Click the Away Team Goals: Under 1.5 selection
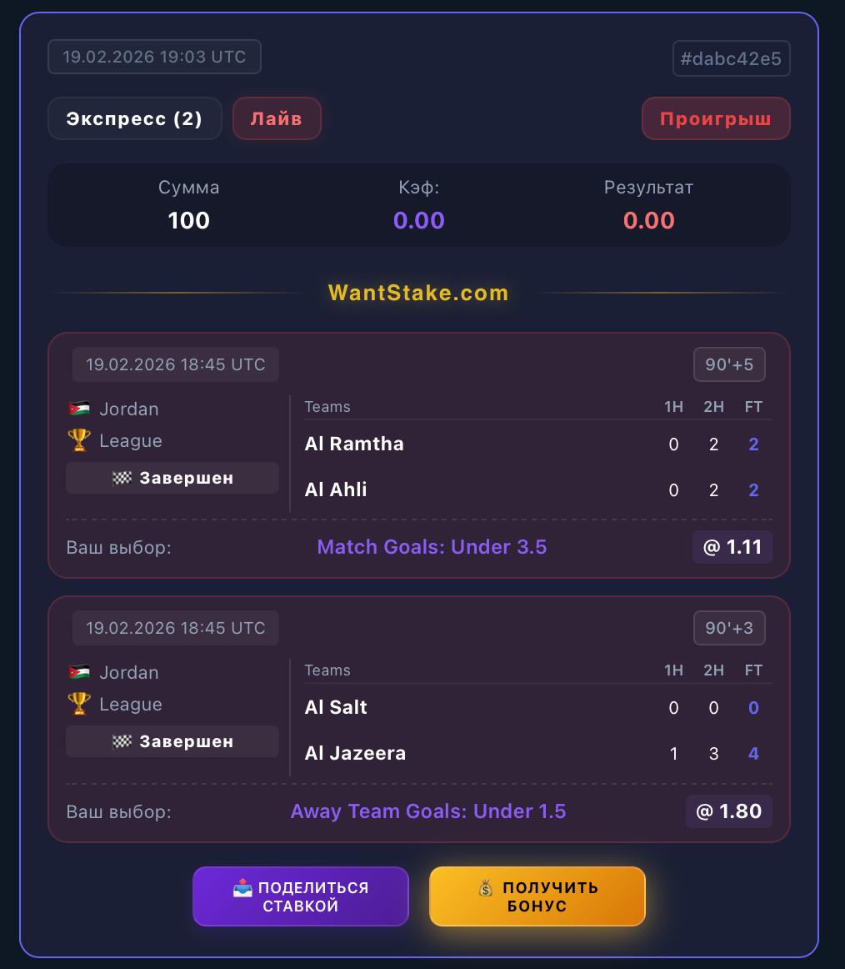Screen dimensions: 845x969 click(x=428, y=811)
